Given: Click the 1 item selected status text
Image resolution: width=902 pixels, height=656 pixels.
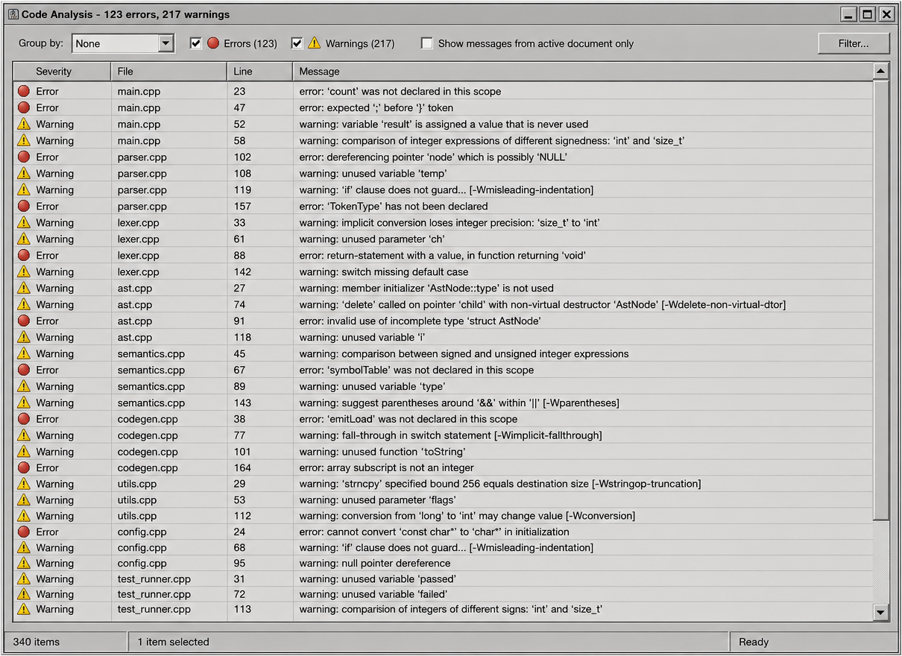Looking at the screenshot, I should click(x=173, y=642).
